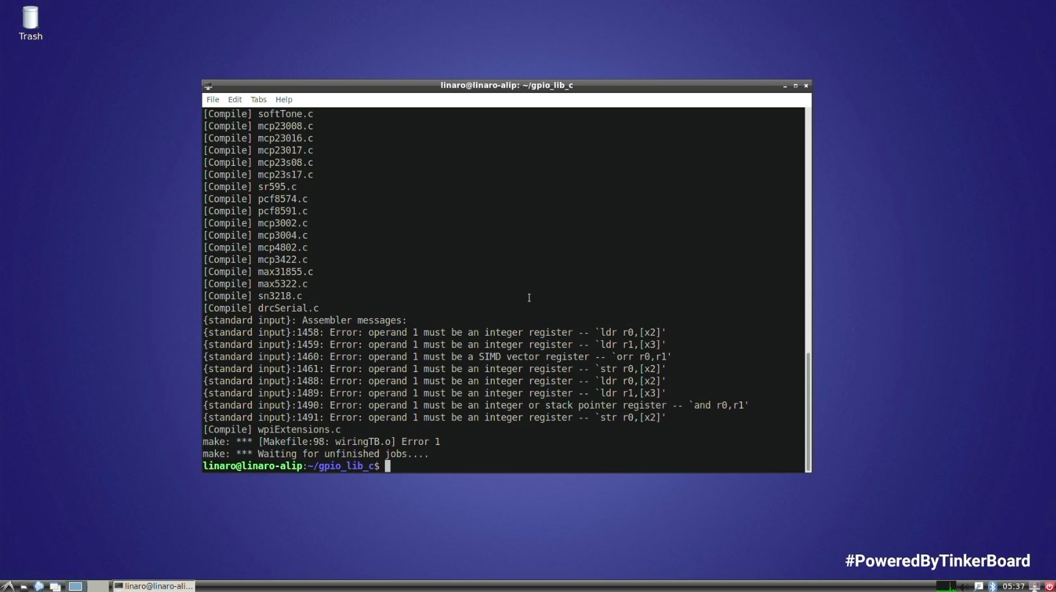
Task: Open the Help menu
Action: point(284,100)
